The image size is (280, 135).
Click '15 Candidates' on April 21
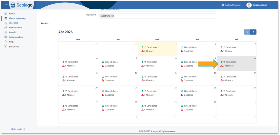(111, 91)
